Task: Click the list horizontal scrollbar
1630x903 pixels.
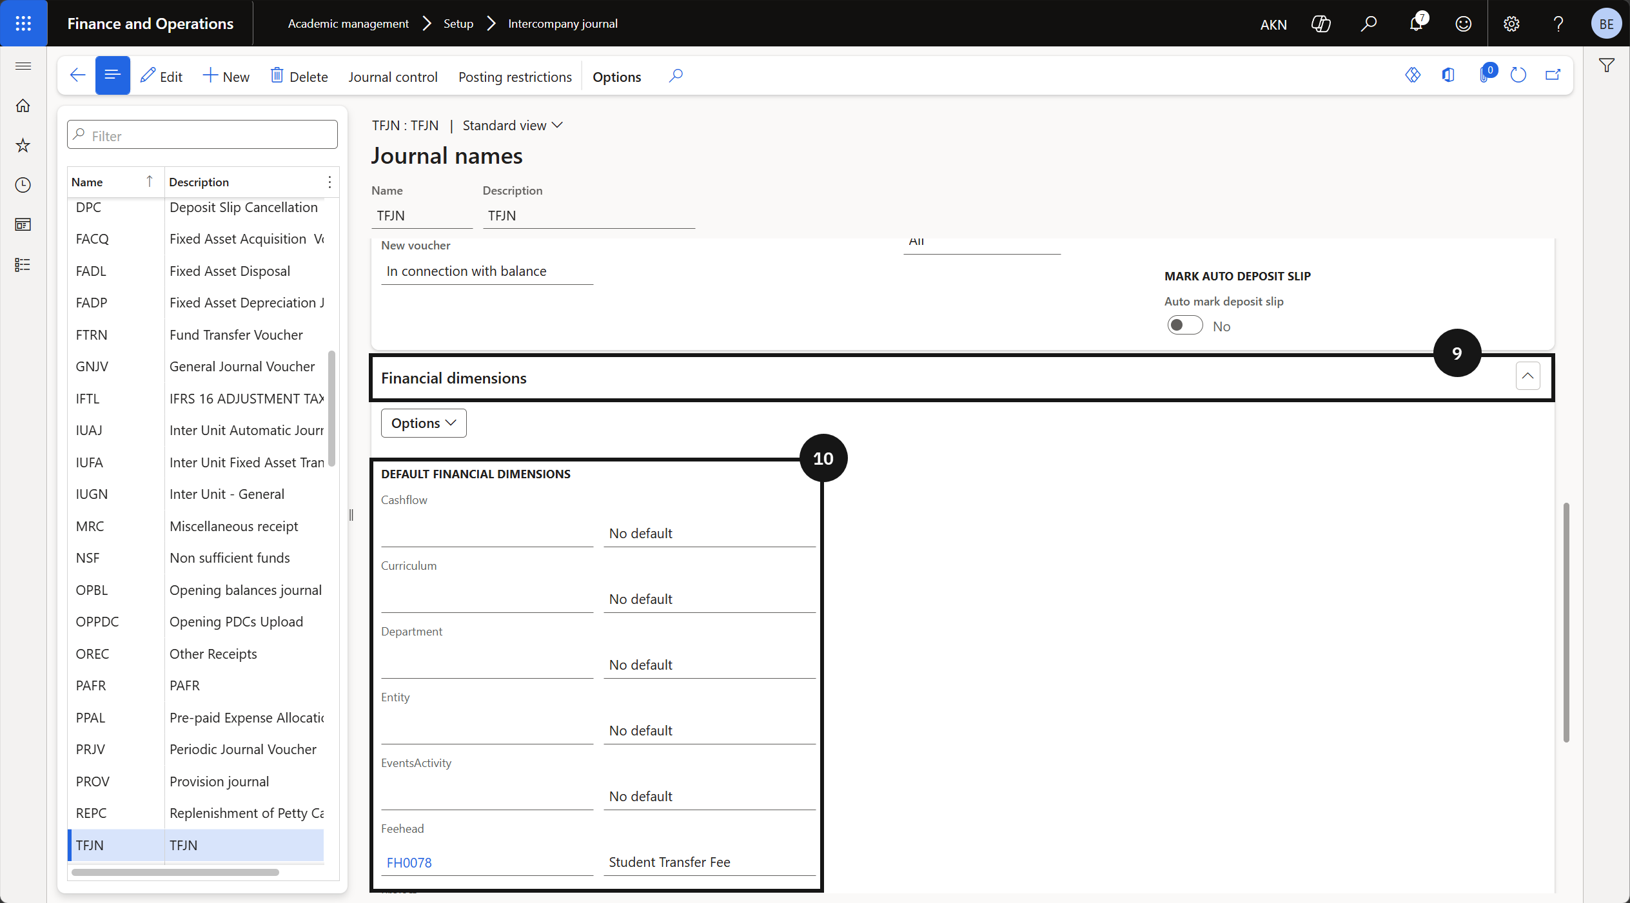Action: coord(175,873)
